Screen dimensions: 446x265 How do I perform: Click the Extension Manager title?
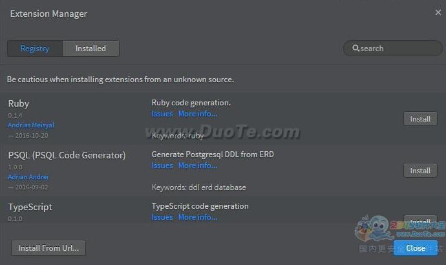coord(48,14)
